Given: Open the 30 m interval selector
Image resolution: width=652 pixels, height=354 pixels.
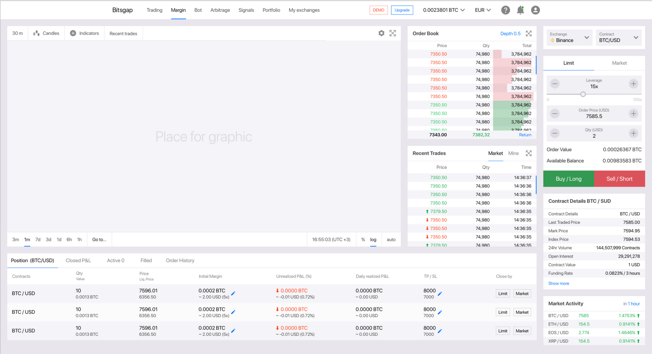Looking at the screenshot, I should [18, 33].
